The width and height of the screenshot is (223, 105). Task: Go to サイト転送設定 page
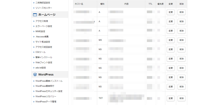43,42
